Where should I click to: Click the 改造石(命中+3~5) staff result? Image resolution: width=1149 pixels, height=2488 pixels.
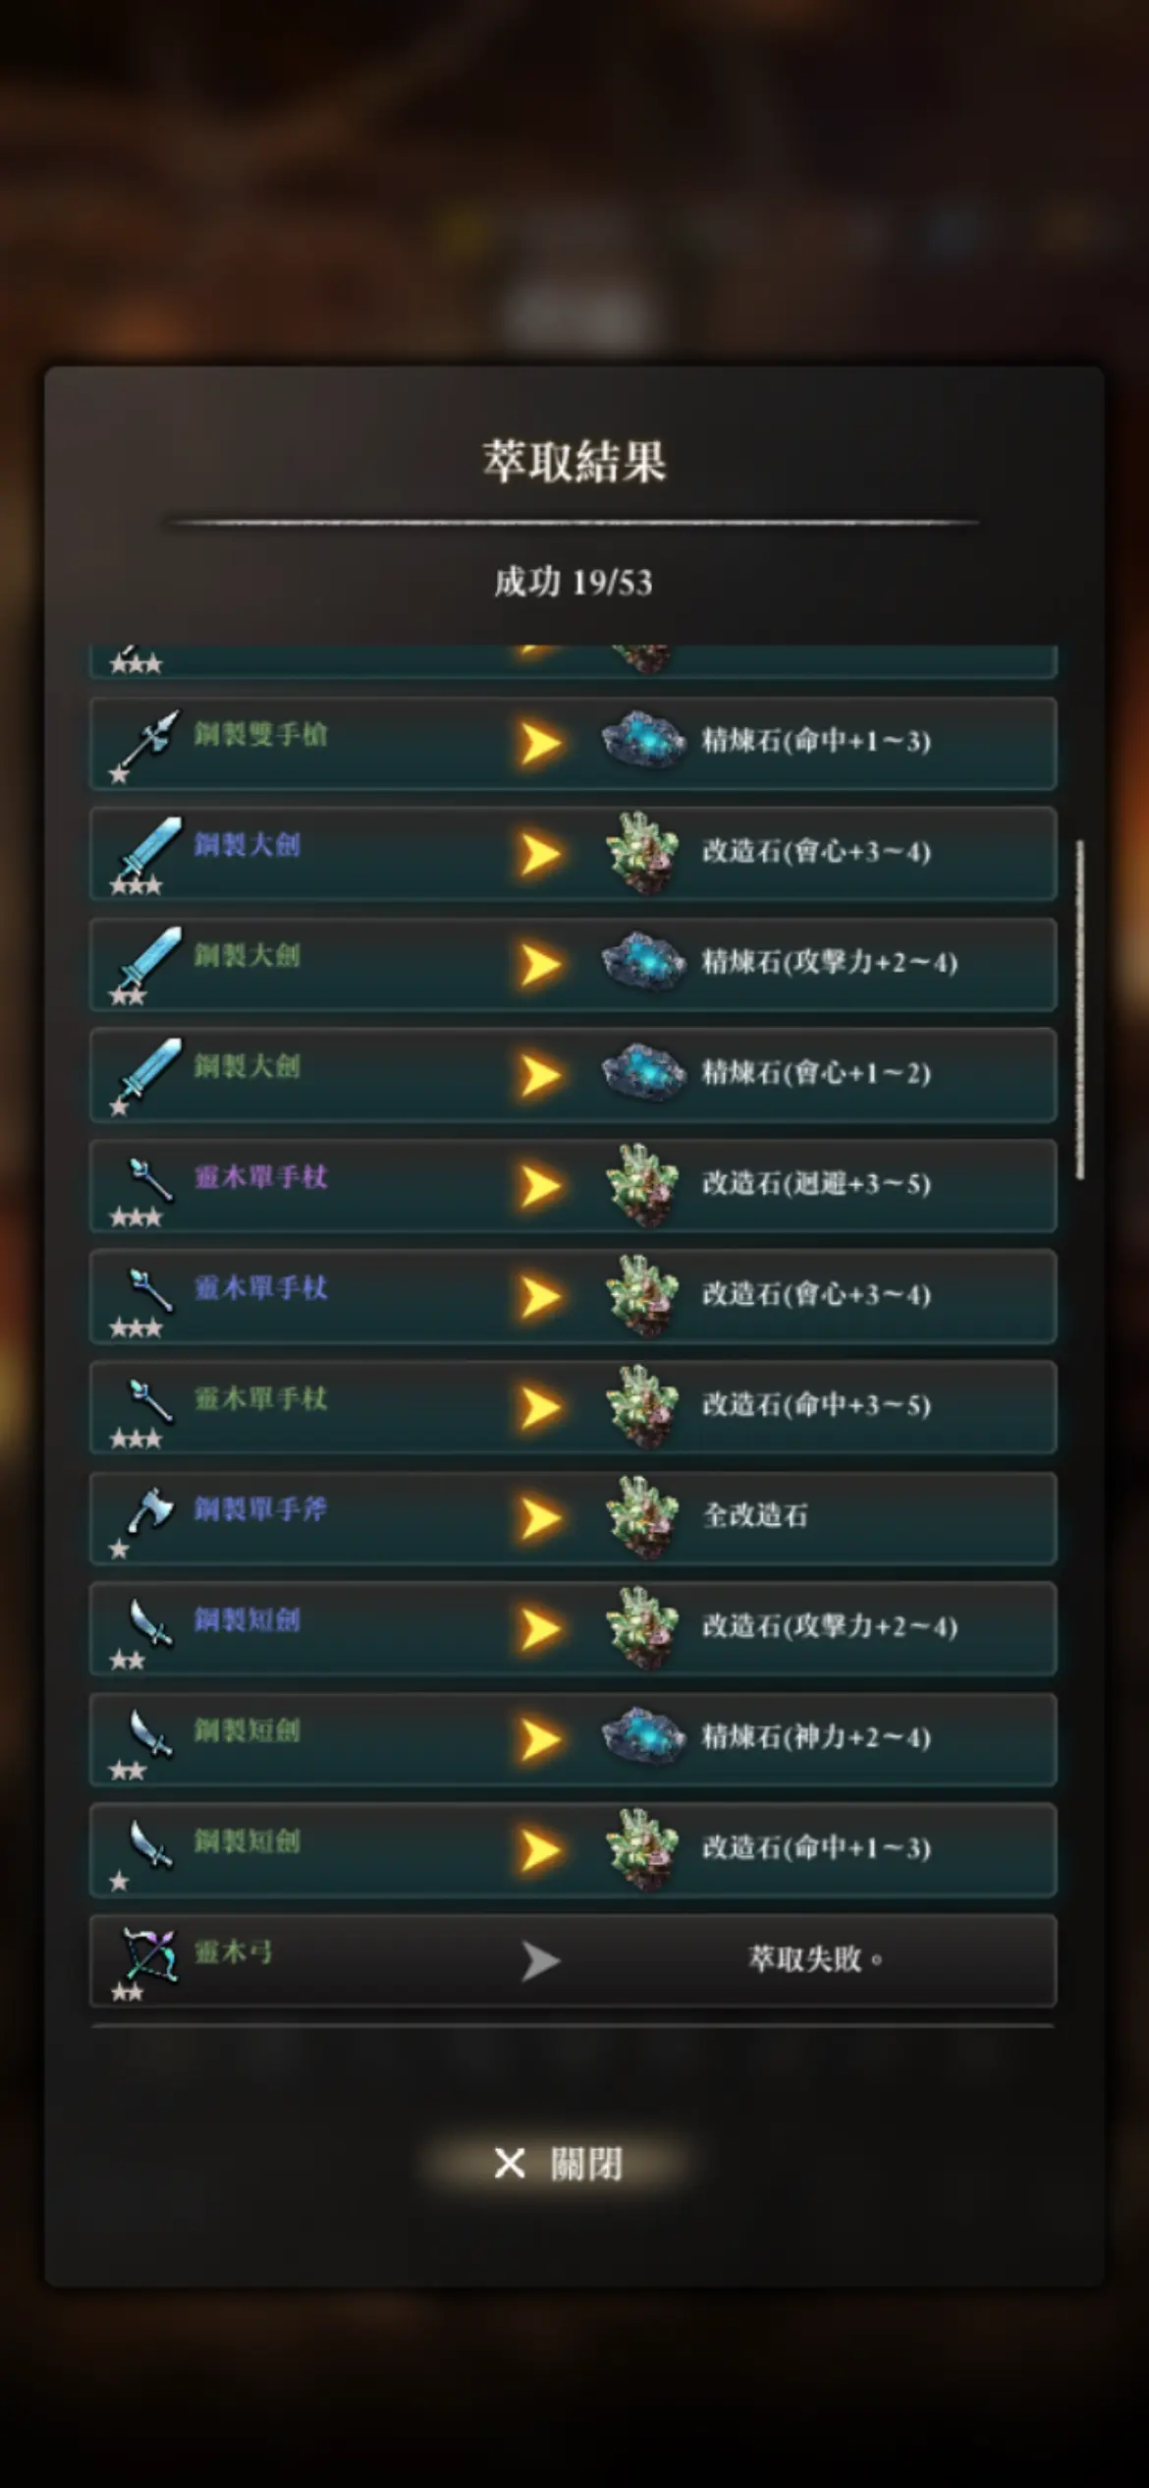[816, 1405]
